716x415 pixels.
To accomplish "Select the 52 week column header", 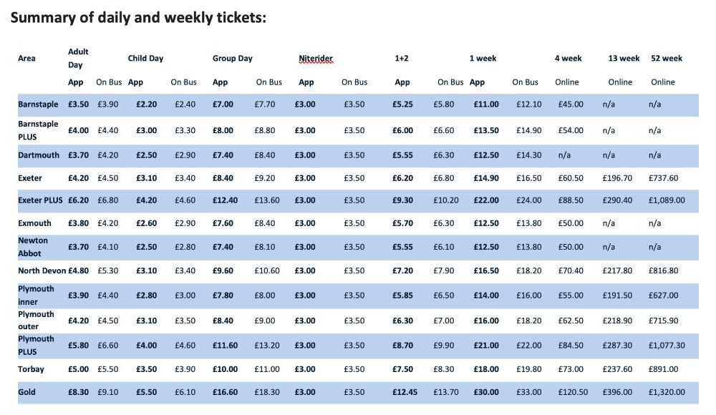I will [666, 59].
